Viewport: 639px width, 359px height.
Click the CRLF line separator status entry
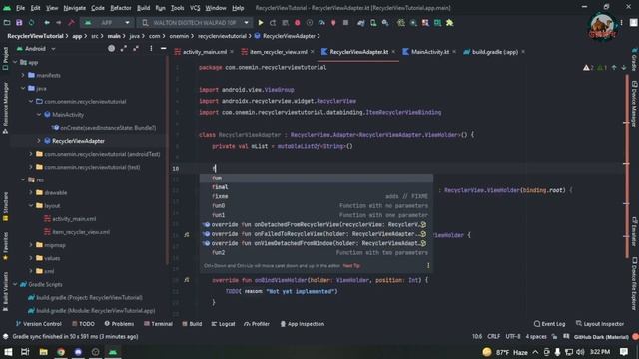493,337
